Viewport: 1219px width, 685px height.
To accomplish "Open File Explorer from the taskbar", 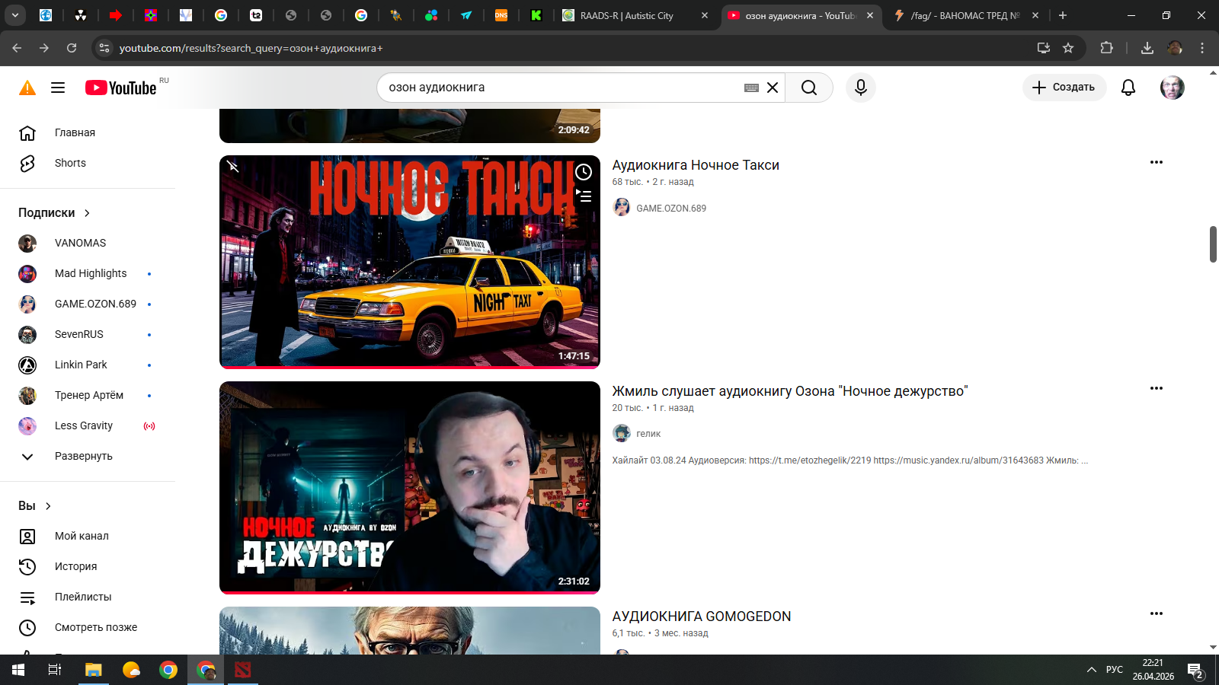I will pos(93,670).
